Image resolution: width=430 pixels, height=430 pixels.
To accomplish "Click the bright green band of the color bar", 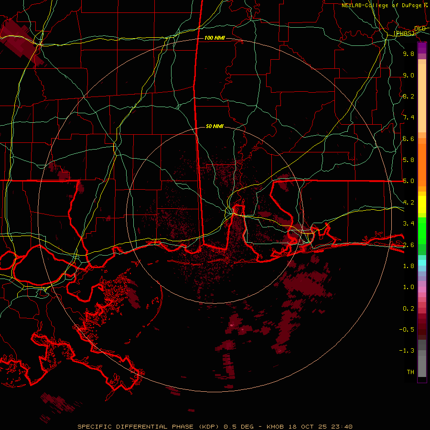I will [422, 230].
